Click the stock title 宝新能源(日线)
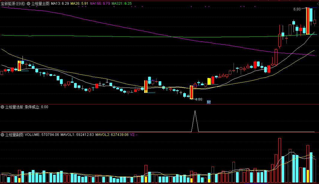The image size is (319, 184). click(x=13, y=4)
